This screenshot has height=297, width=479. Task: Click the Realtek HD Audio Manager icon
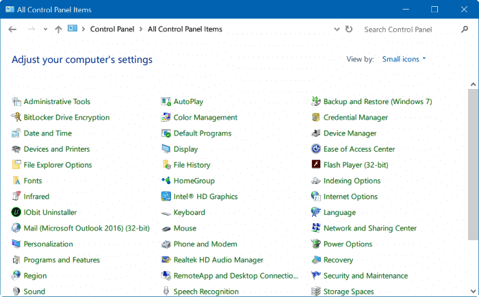coord(166,260)
